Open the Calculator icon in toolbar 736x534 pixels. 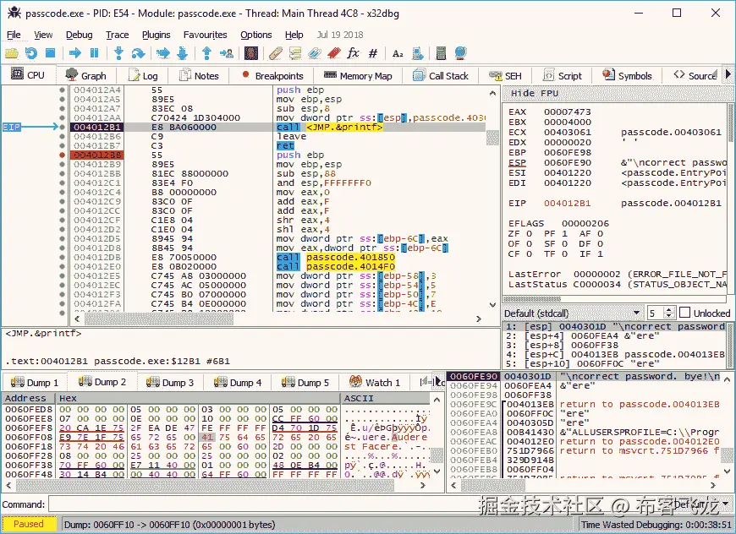441,53
